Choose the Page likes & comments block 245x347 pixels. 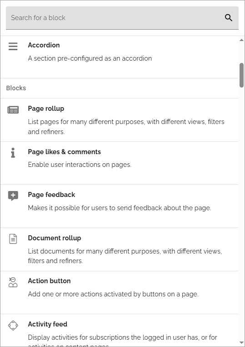(x=119, y=163)
